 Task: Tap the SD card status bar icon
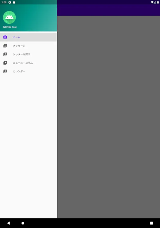[x=14, y=2]
